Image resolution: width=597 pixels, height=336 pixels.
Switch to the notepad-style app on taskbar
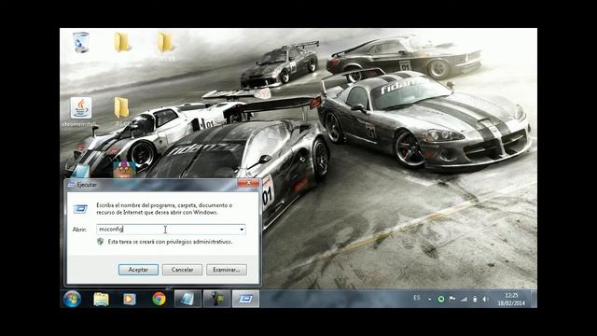tap(187, 299)
